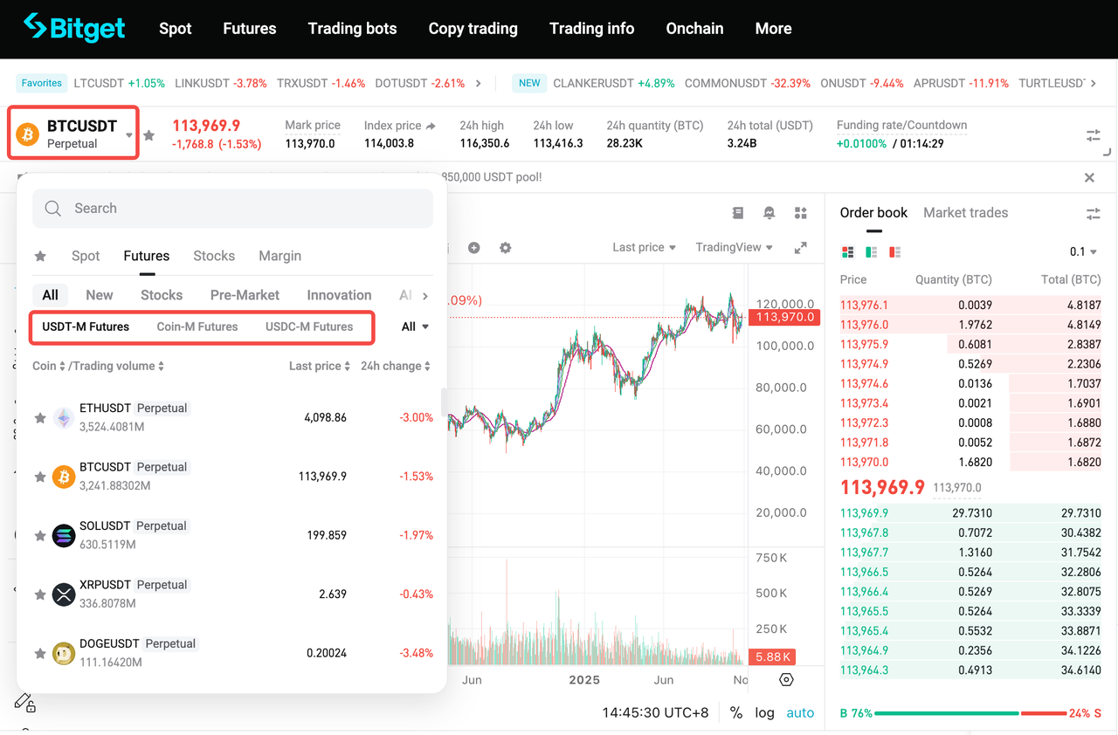This screenshot has width=1118, height=735.
Task: Open the chart settings gear icon
Action: coord(505,247)
